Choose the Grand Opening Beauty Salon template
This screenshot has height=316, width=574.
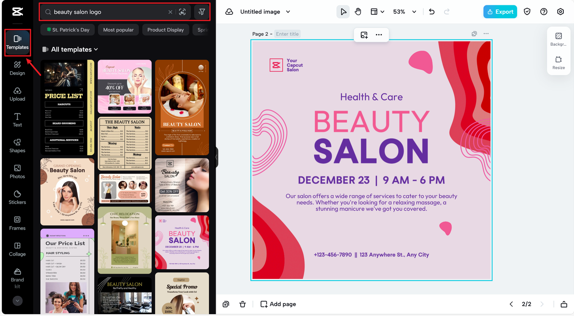67,192
